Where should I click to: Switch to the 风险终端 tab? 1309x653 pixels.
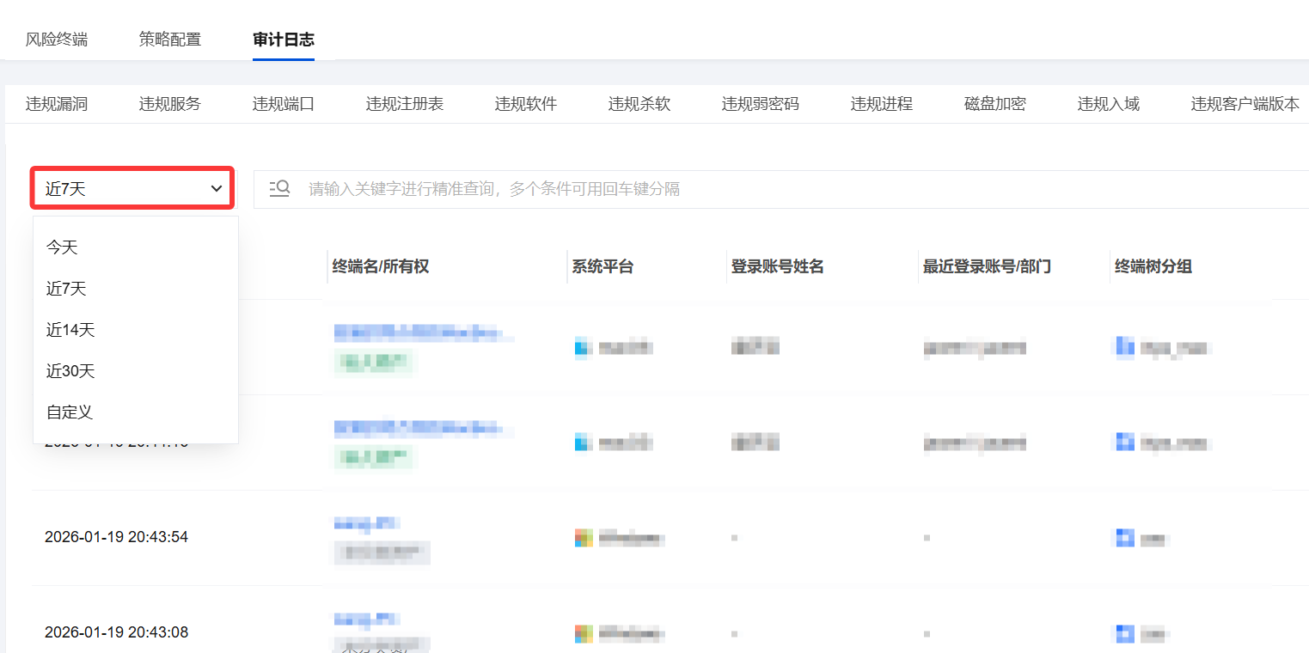(56, 40)
